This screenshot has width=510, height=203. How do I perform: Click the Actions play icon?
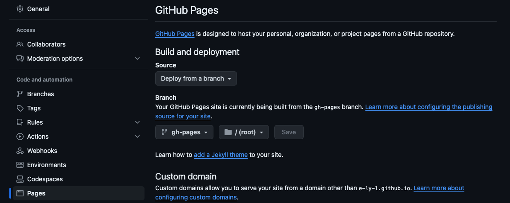20,137
